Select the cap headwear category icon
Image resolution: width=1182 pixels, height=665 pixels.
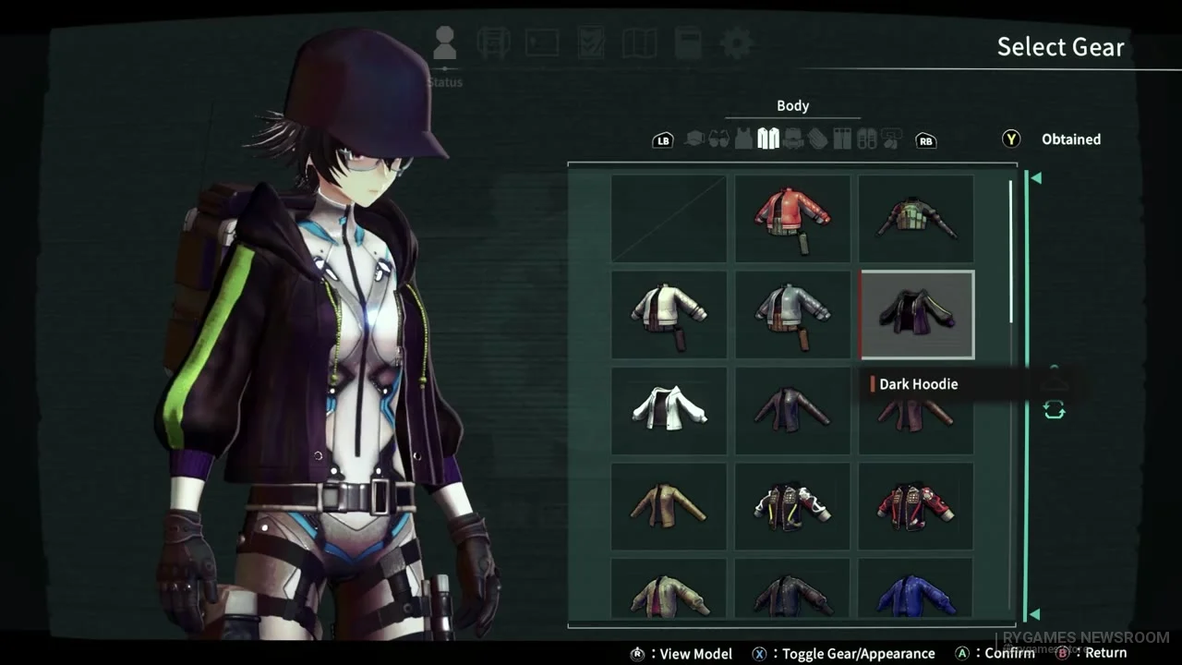(694, 139)
